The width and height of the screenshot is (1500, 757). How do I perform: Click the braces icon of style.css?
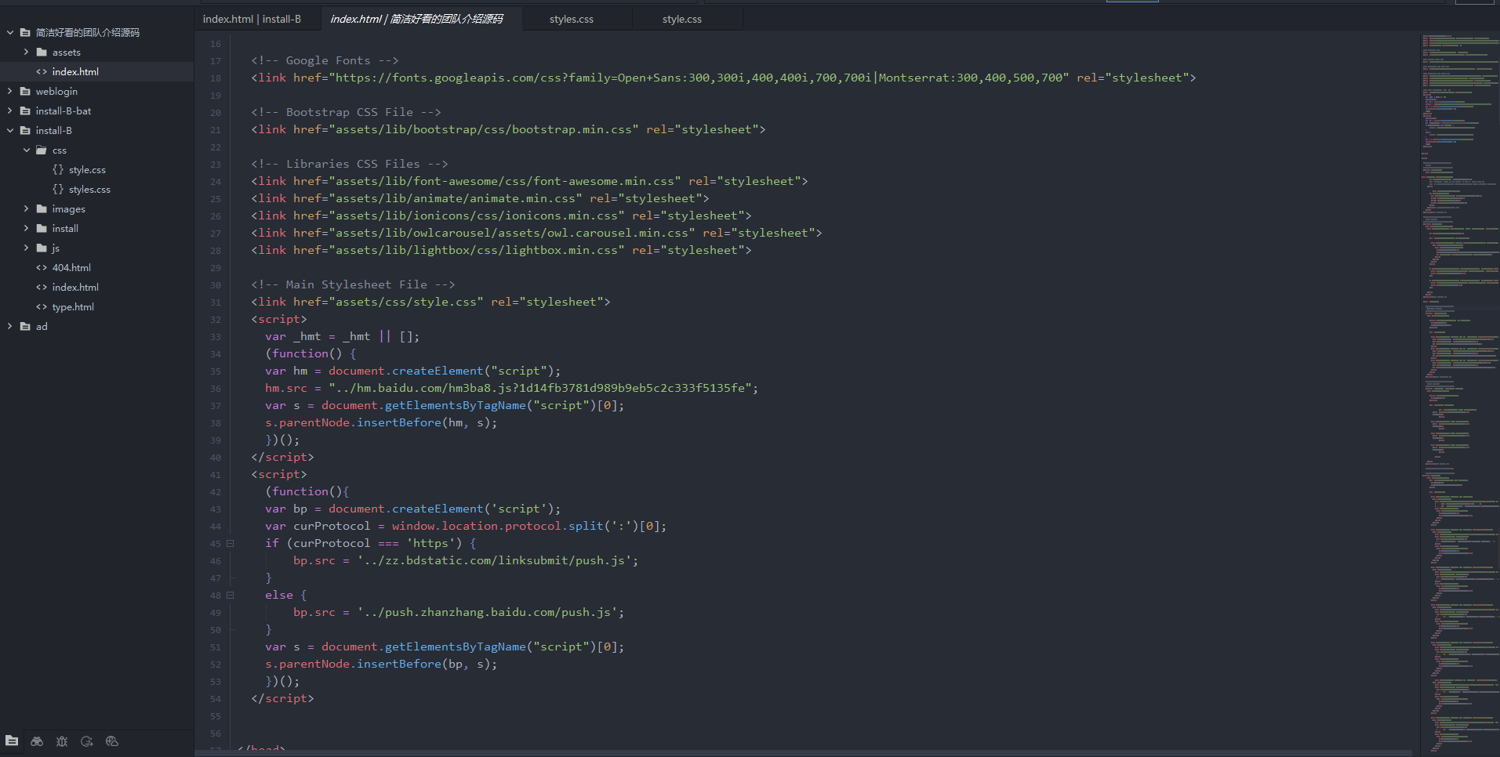tap(58, 170)
